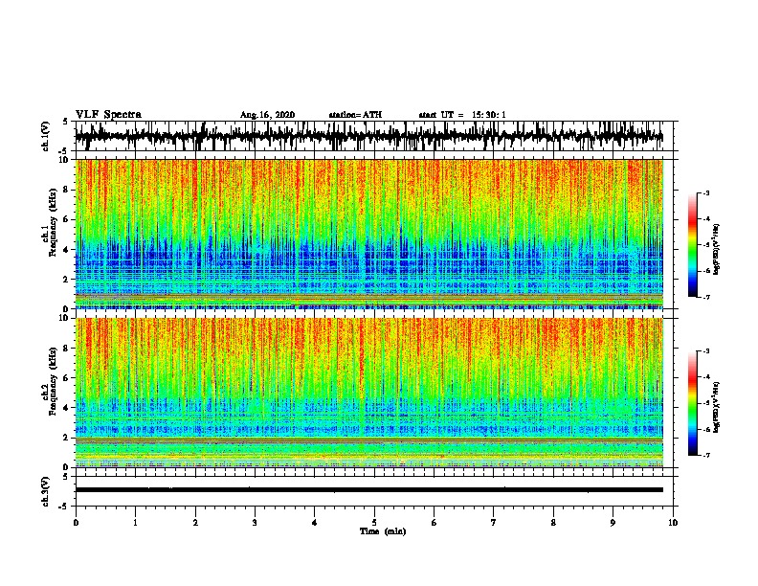Click the "4" minute tick on time axis
The image size is (758, 586).
315,523
